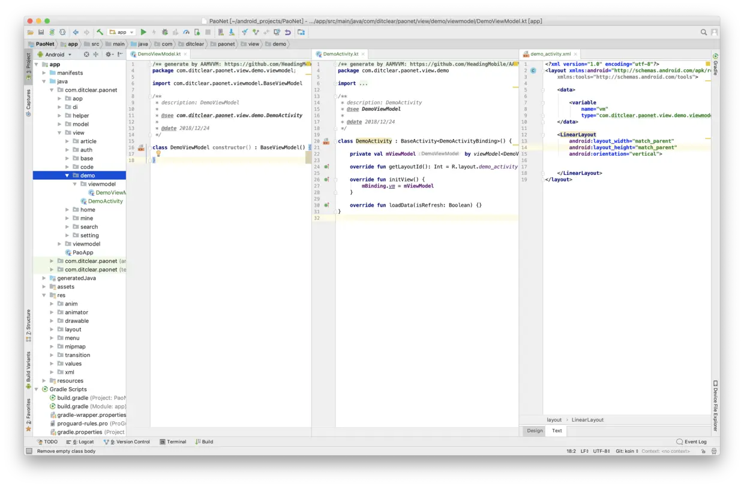Click the Revert undo arrow in the toolbar
Screen dimensions: 744x487
(x=288, y=32)
